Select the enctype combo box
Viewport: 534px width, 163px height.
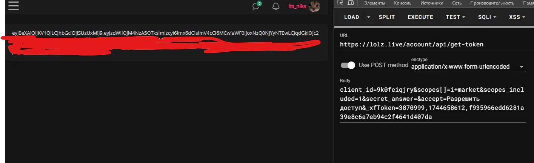(x=468, y=67)
